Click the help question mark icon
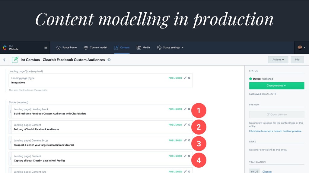Image resolution: width=309 pixels, height=173 pixels. pyautogui.click(x=109, y=60)
